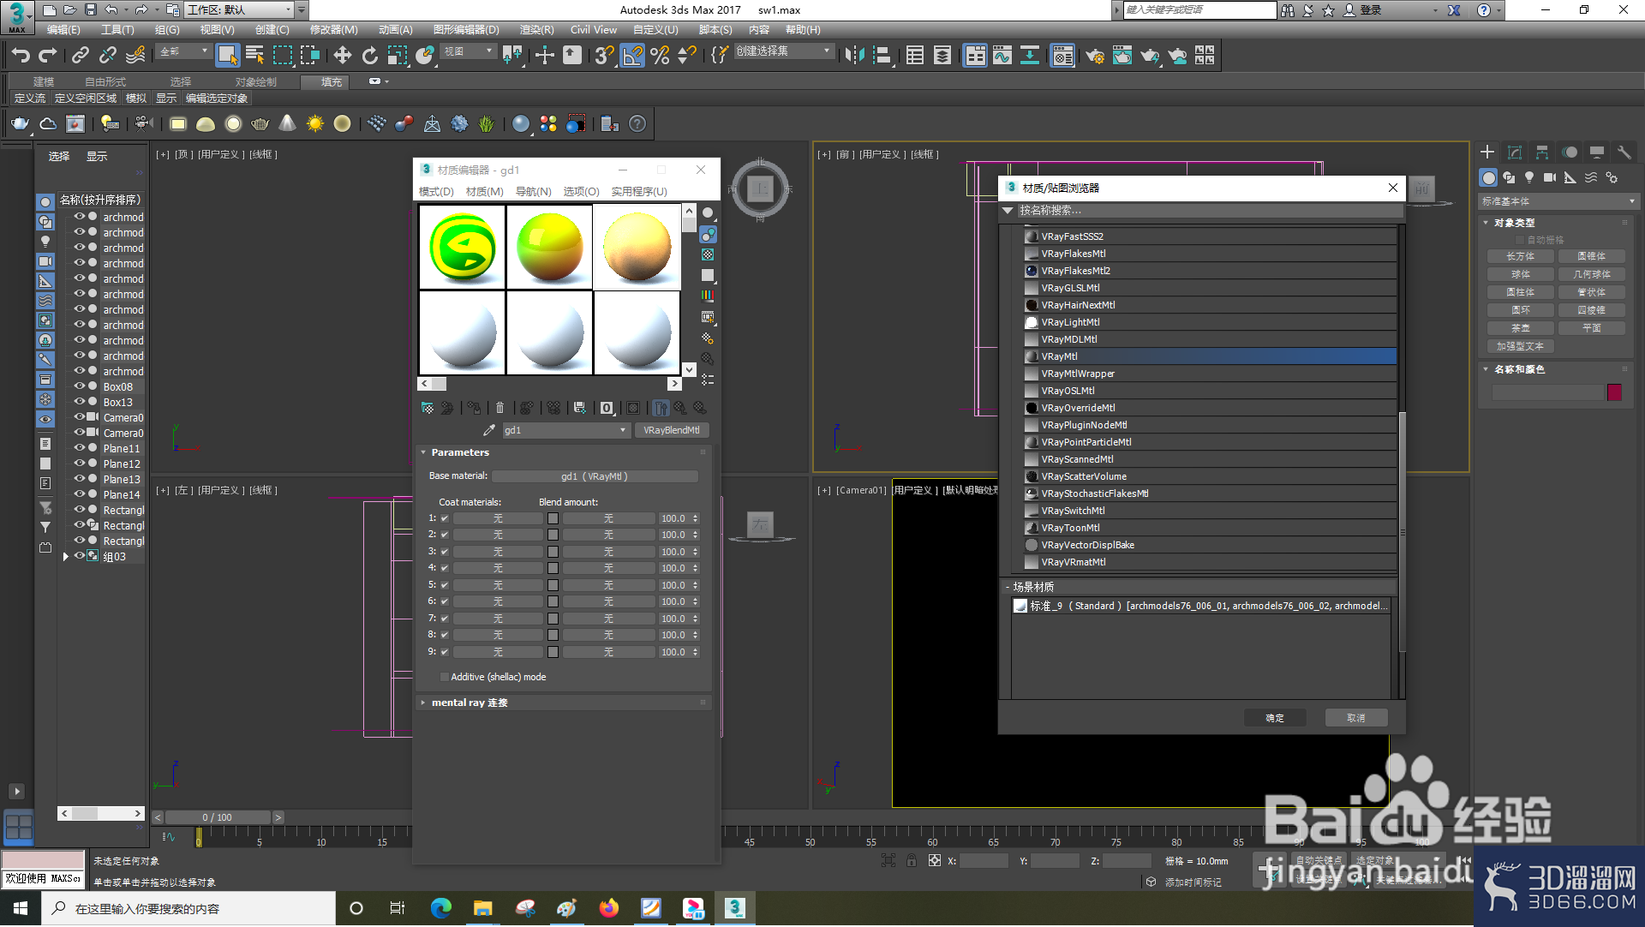Viewport: 1645px width, 927px height.
Task: Open the 渲染(R) menu
Action: click(x=536, y=29)
